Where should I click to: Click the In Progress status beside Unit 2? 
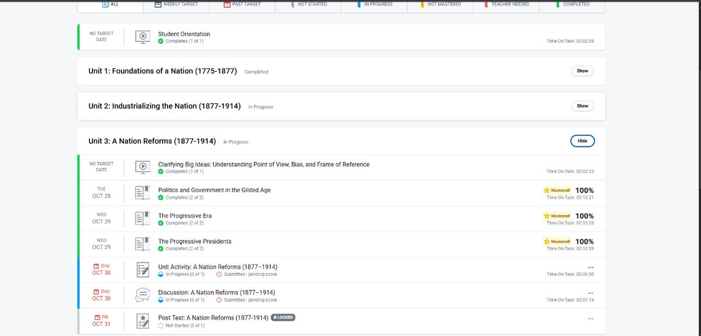pos(261,107)
